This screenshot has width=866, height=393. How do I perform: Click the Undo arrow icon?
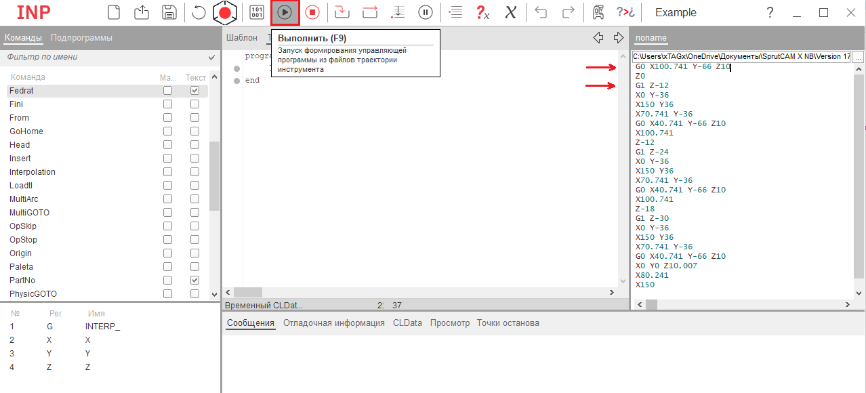point(541,12)
